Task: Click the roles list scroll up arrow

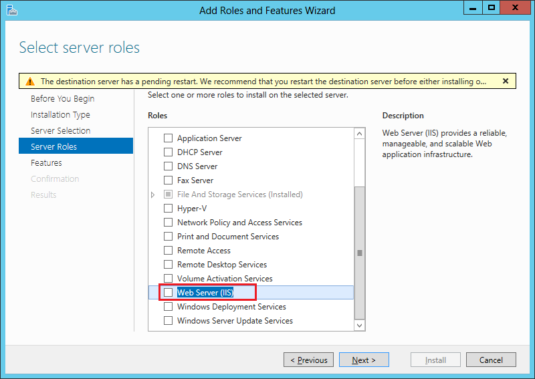Action: pyautogui.click(x=359, y=134)
